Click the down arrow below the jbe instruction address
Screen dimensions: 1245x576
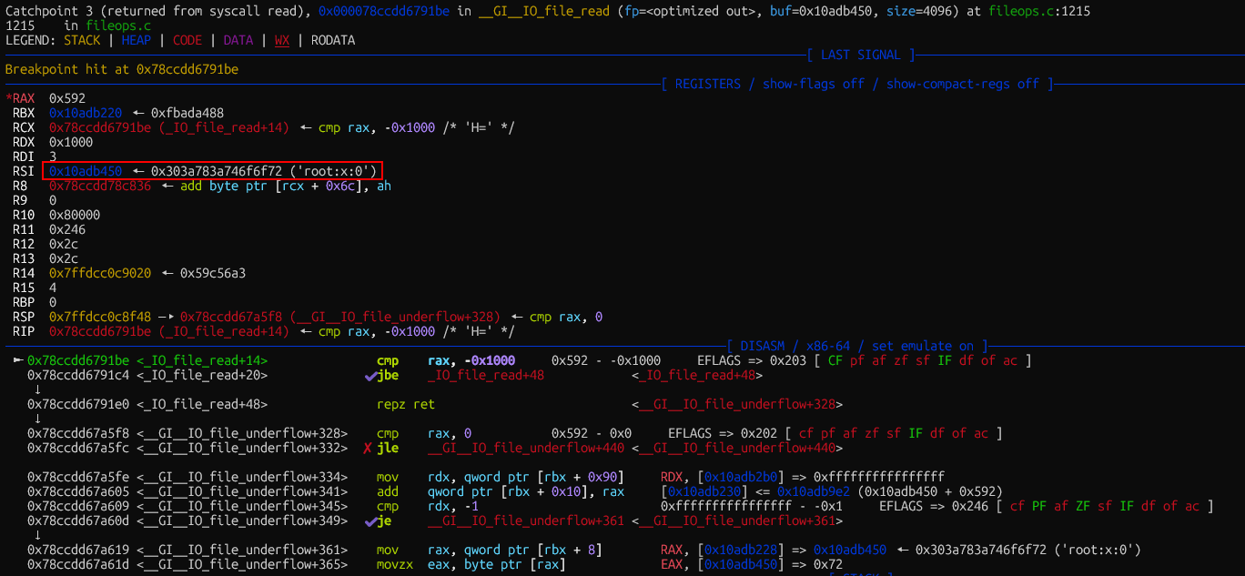[37, 389]
